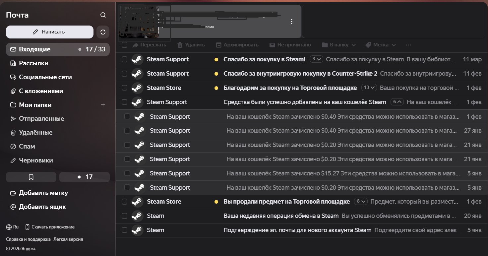
Task: Tick the select-all checkbox in toolbar
Action: [x=124, y=45]
